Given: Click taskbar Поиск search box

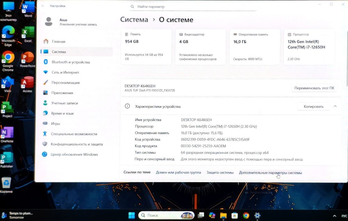Looking at the screenshot, I should 166,215.
